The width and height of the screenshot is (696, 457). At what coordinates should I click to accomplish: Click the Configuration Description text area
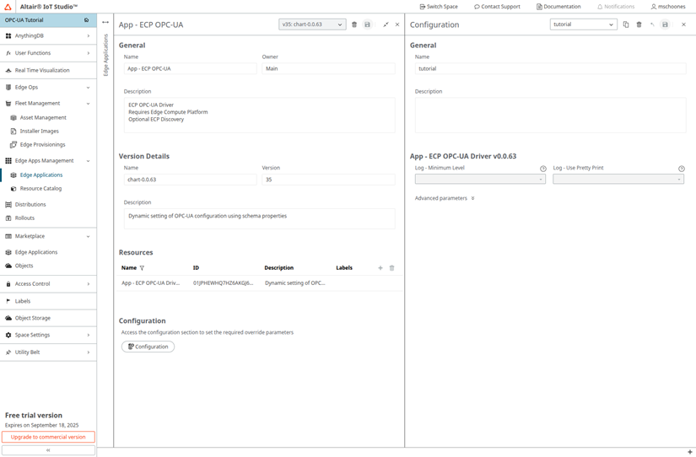pyautogui.click(x=550, y=116)
